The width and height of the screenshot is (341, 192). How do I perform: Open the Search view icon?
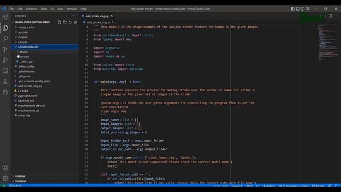(5, 38)
